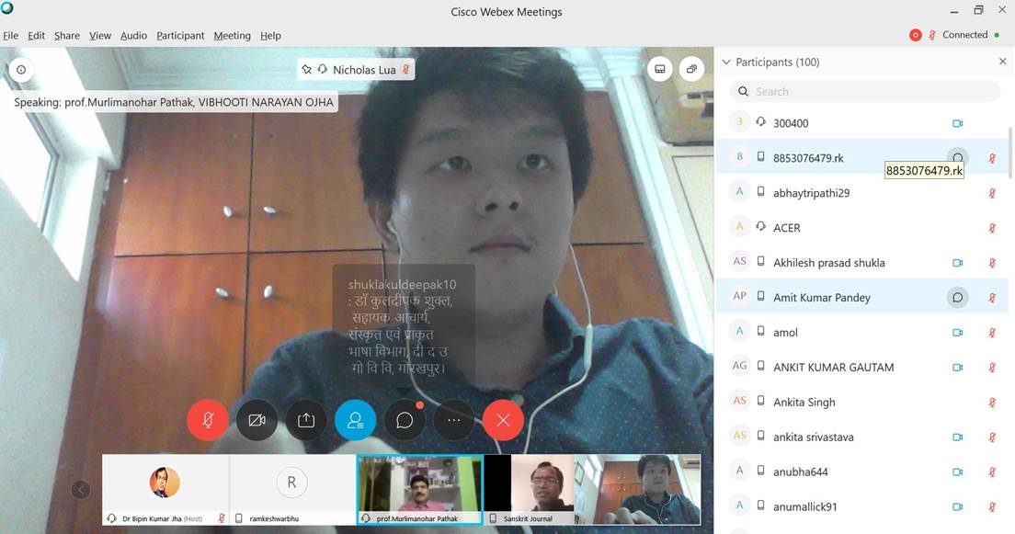Select participant Ankita Singh
This screenshot has width=1015, height=534.
coord(861,402)
